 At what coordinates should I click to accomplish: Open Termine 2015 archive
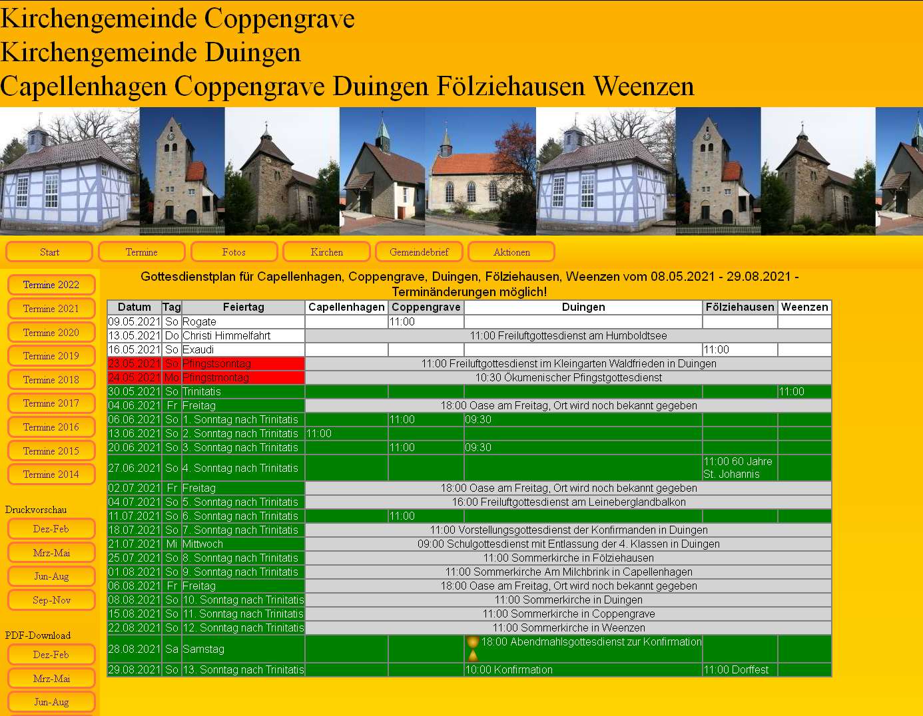click(x=51, y=450)
